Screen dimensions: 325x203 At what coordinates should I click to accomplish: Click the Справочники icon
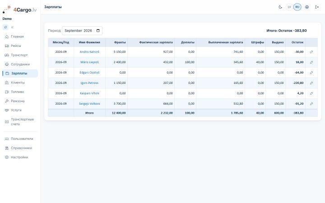pos(7,148)
